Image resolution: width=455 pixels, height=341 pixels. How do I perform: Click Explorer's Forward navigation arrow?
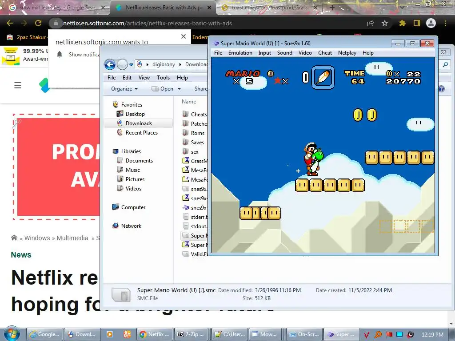point(122,64)
